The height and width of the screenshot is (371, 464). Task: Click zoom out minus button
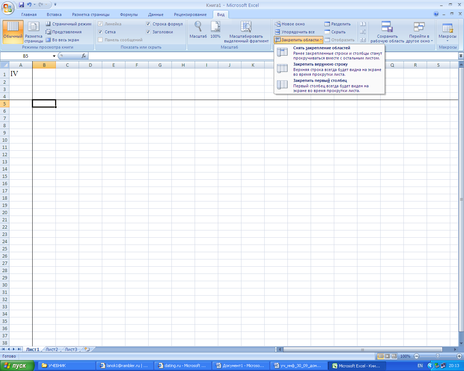(417, 356)
